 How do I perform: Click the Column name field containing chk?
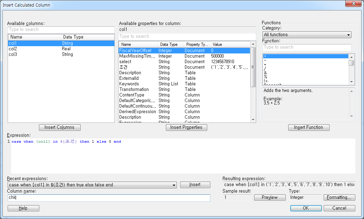(x=109, y=198)
